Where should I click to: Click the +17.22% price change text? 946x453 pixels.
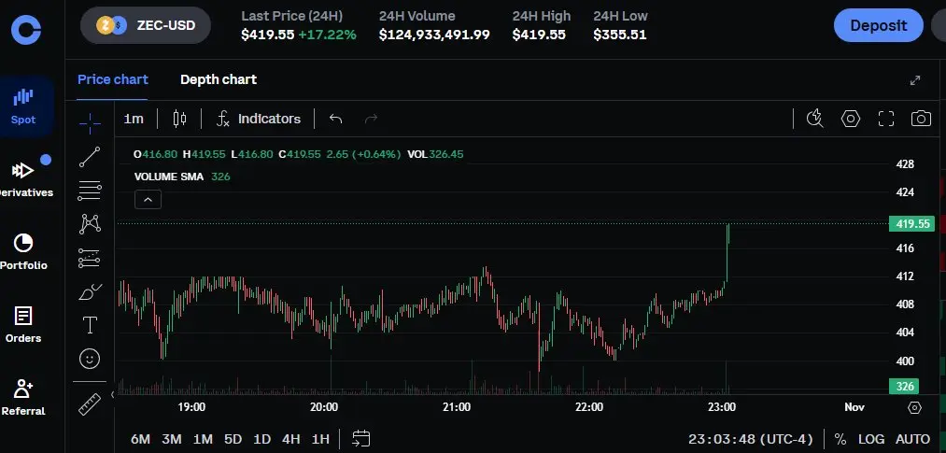coord(328,35)
